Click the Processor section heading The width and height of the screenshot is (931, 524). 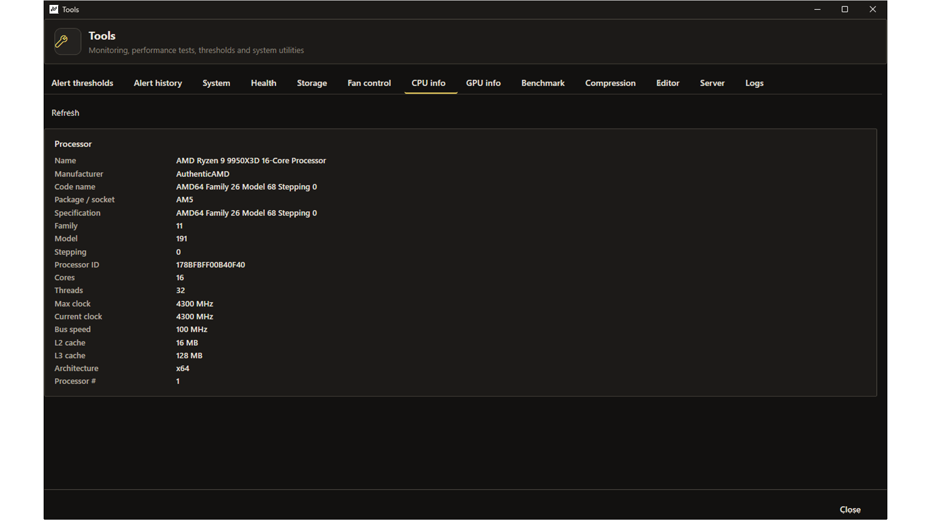(x=73, y=144)
